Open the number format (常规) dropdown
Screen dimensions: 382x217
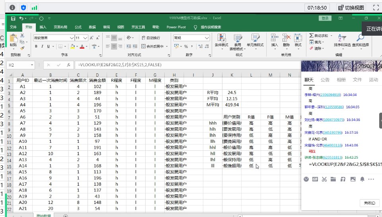click(207, 38)
